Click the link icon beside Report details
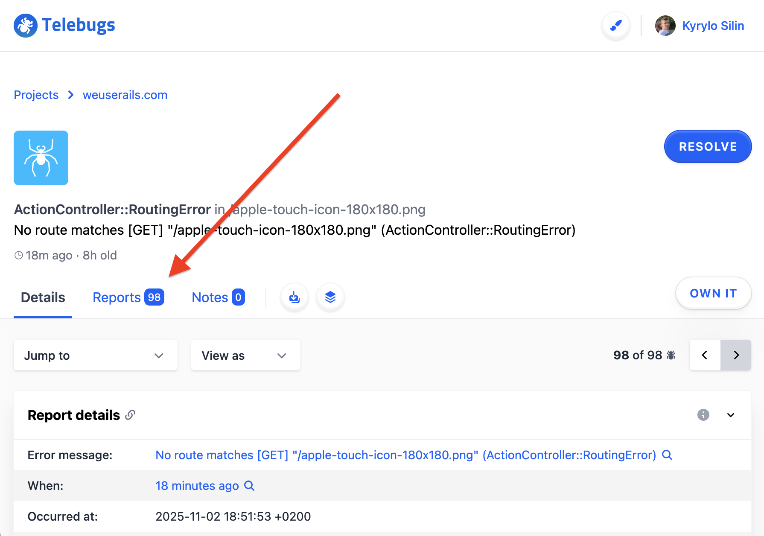 pos(130,415)
